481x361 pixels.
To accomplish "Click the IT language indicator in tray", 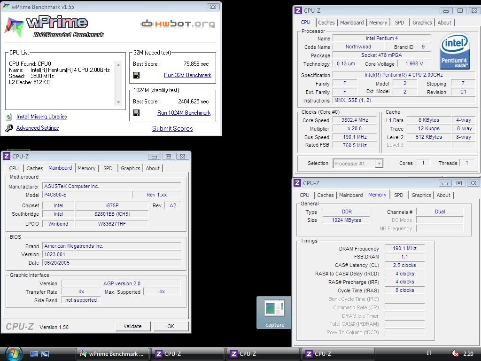I will pyautogui.click(x=429, y=353).
